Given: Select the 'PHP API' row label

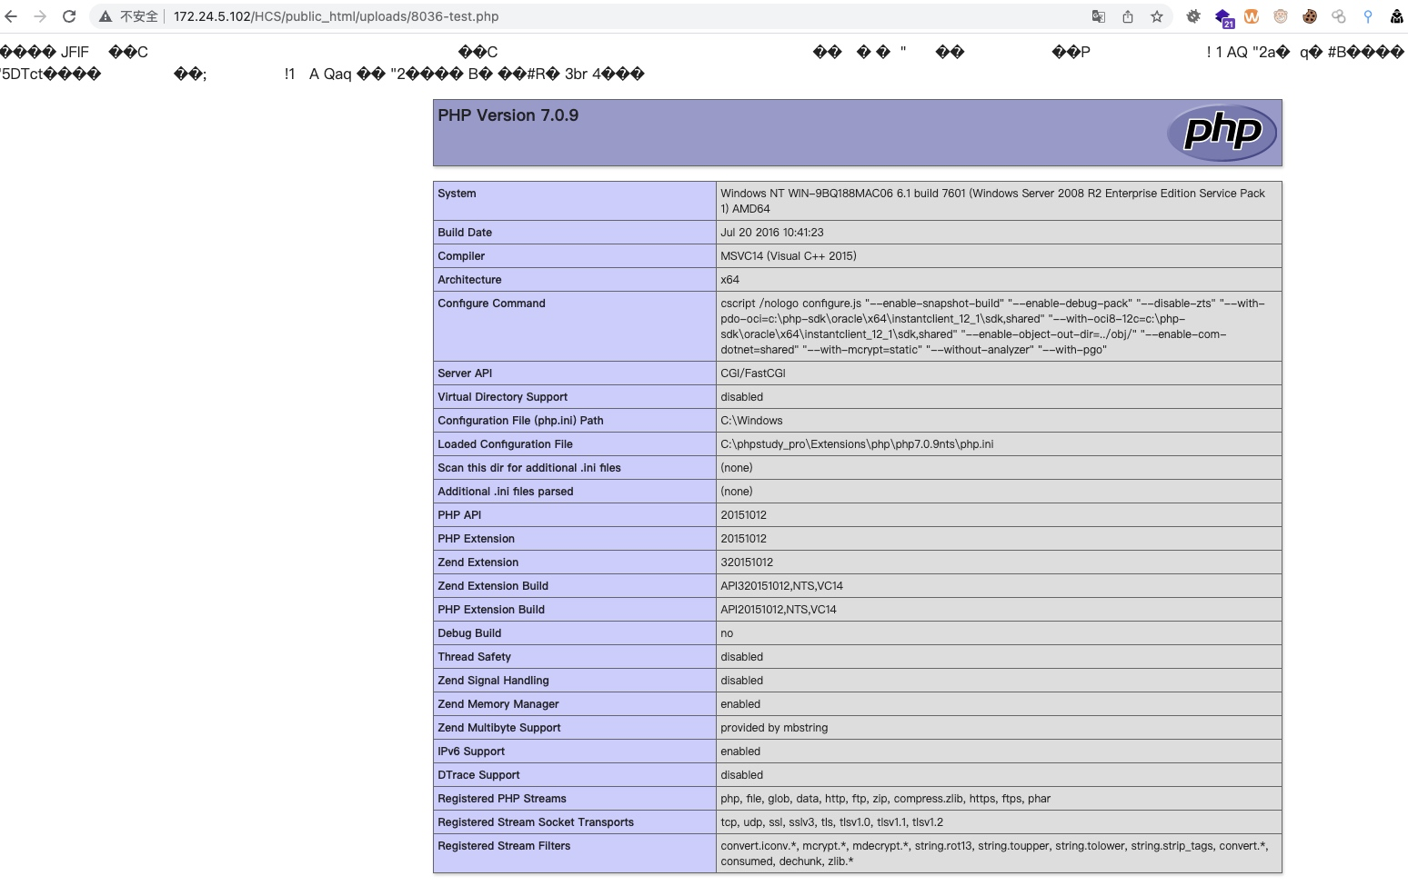Looking at the screenshot, I should 459,515.
